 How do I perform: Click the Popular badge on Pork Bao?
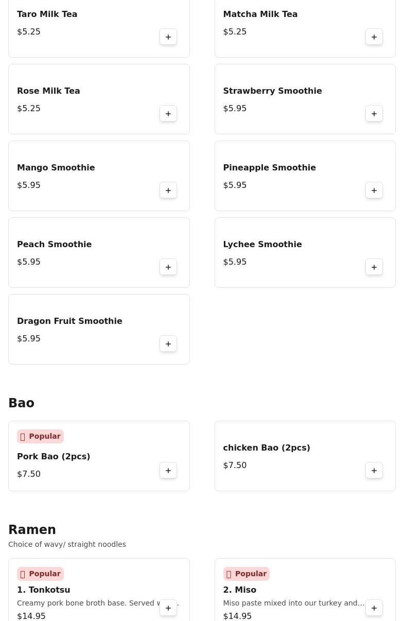pyautogui.click(x=40, y=437)
